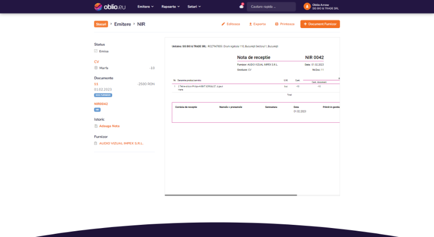Click the 01.02.2023 date under Documente

tap(103, 89)
